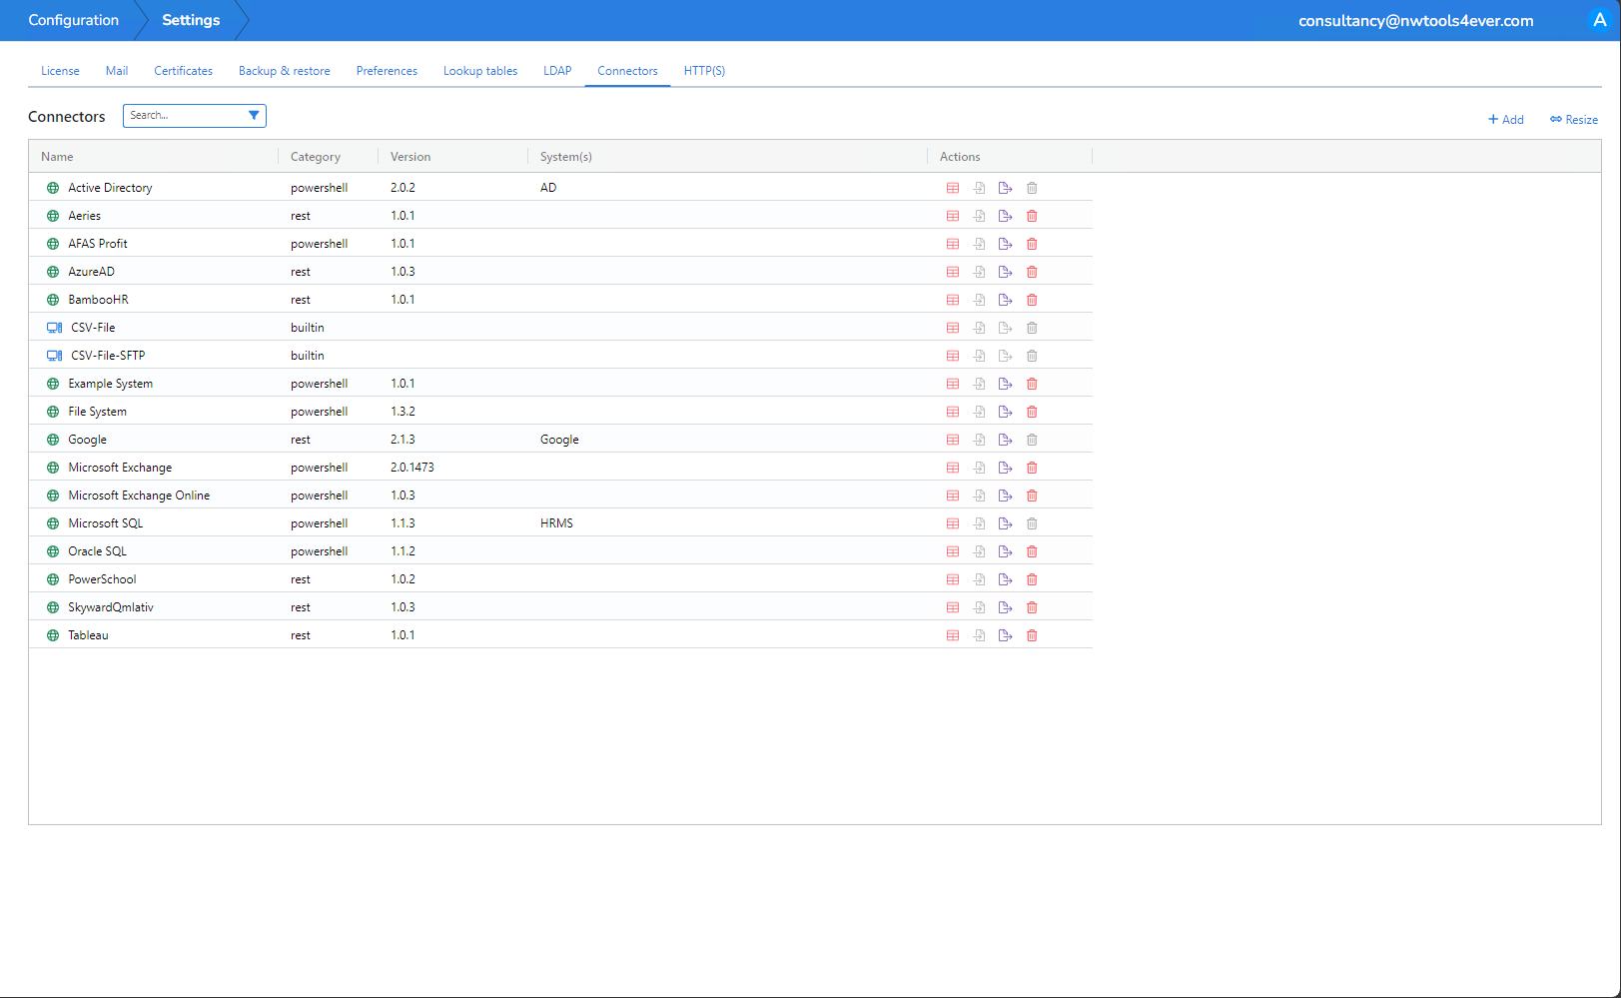The image size is (1621, 998).
Task: Switch to the LDAP tab
Action: (x=557, y=71)
